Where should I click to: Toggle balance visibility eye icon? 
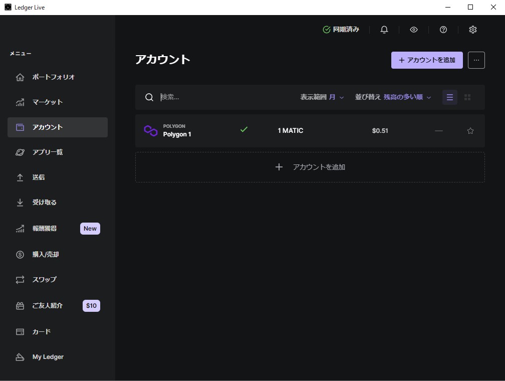coord(413,30)
